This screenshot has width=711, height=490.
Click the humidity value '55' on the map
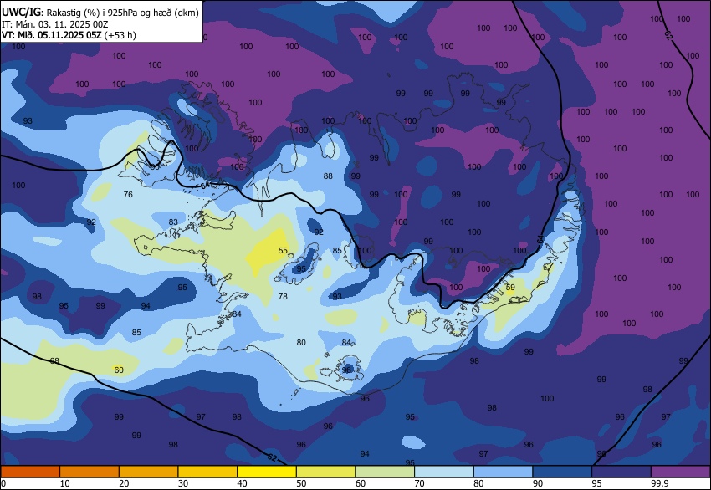(x=283, y=251)
